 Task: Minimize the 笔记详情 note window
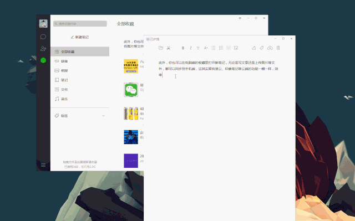pyautogui.click(x=275, y=39)
